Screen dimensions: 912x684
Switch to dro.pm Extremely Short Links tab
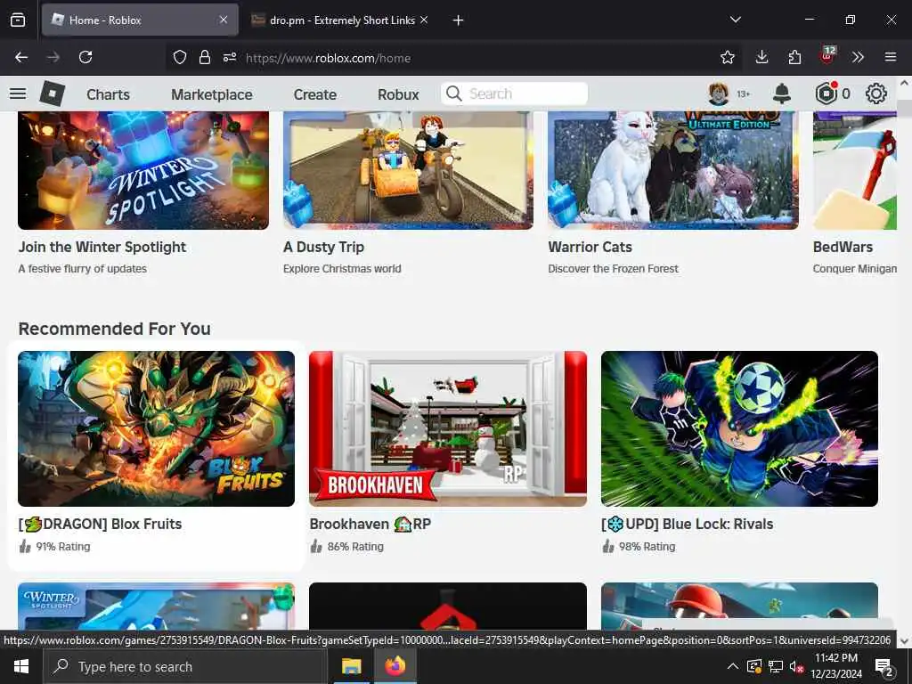click(341, 20)
